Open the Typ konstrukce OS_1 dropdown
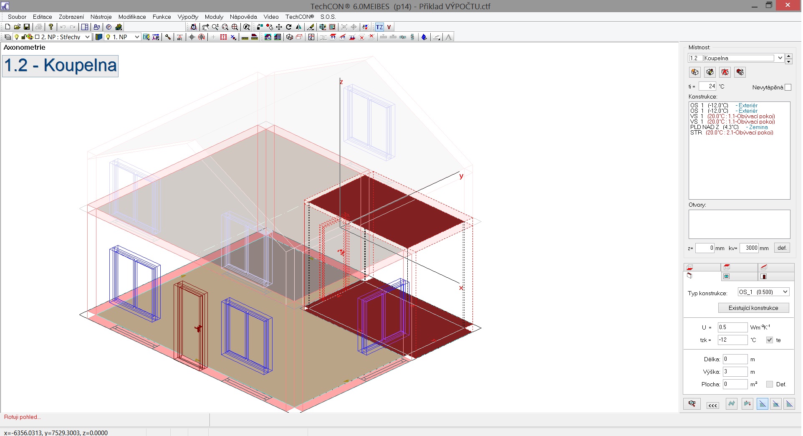 point(785,292)
